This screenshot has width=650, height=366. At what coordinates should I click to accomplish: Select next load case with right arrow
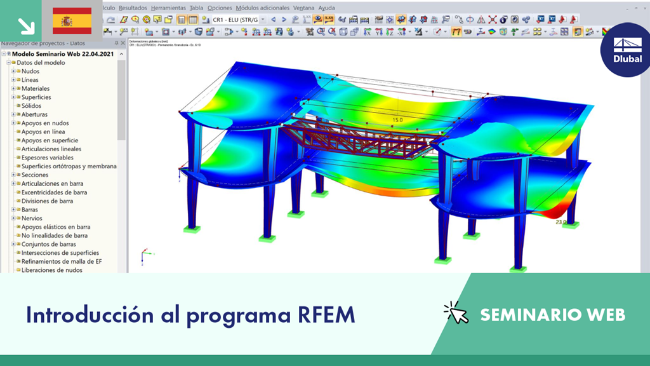(284, 20)
